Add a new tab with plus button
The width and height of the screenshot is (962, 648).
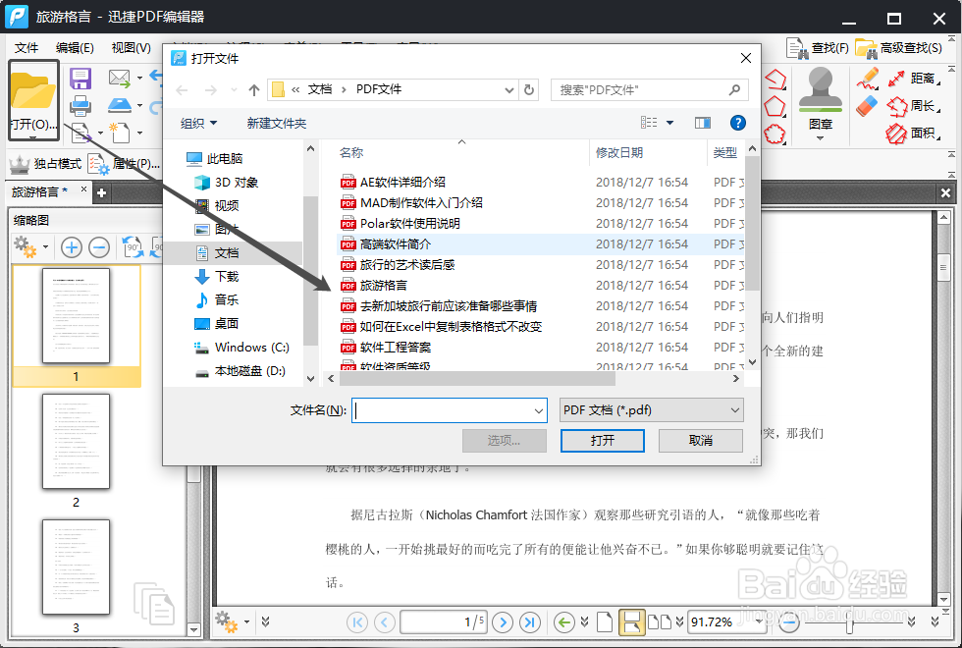tap(102, 192)
